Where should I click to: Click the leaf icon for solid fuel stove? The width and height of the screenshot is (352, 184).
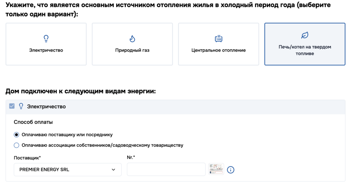click(305, 35)
